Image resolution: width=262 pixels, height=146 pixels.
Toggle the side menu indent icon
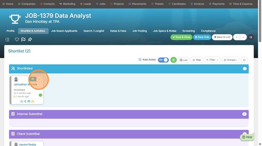tap(7, 39)
